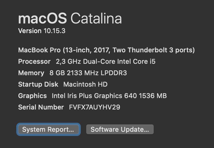
Task: Click the Catalina word in the title
Action: 96,18
